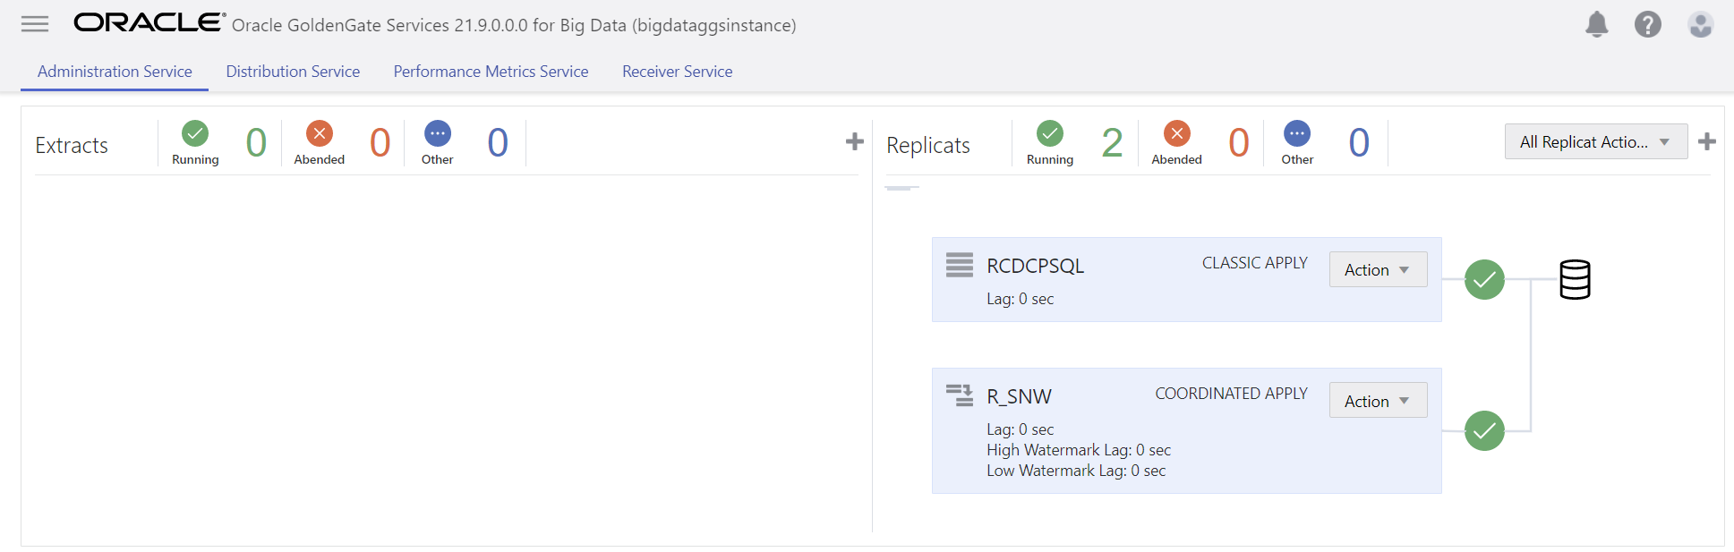Screen dimensions: 1734x552
Task: Click the R_SNW running status checkmark
Action: 1484,430
